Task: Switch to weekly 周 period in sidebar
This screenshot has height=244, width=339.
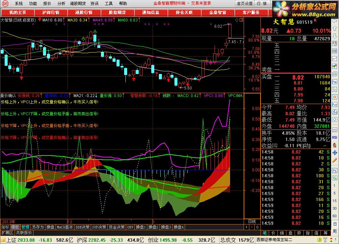Action: coord(334,231)
